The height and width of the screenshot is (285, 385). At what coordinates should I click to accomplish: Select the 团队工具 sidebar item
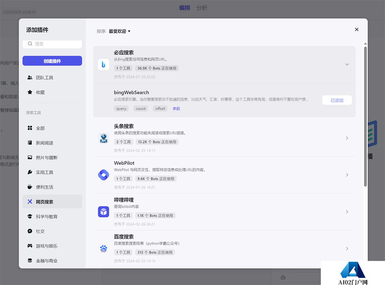[x=52, y=78]
